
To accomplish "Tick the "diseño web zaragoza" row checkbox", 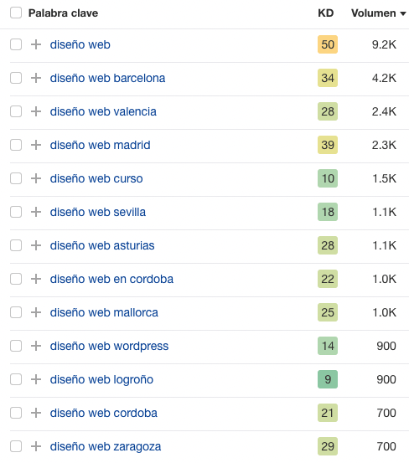I will coord(16,446).
